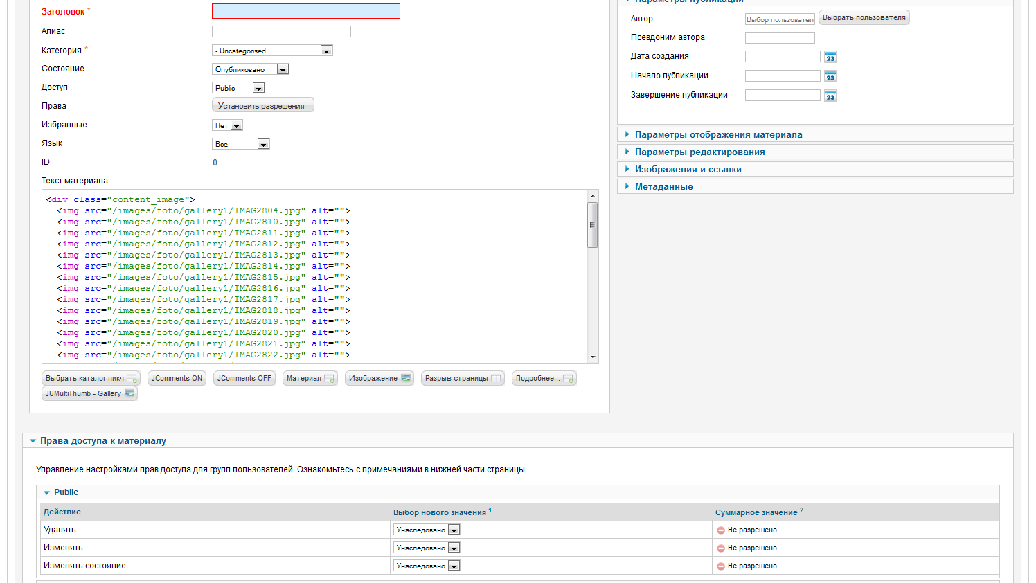Turn JComments ON for the article
This screenshot has height=583, width=1036.
click(177, 378)
